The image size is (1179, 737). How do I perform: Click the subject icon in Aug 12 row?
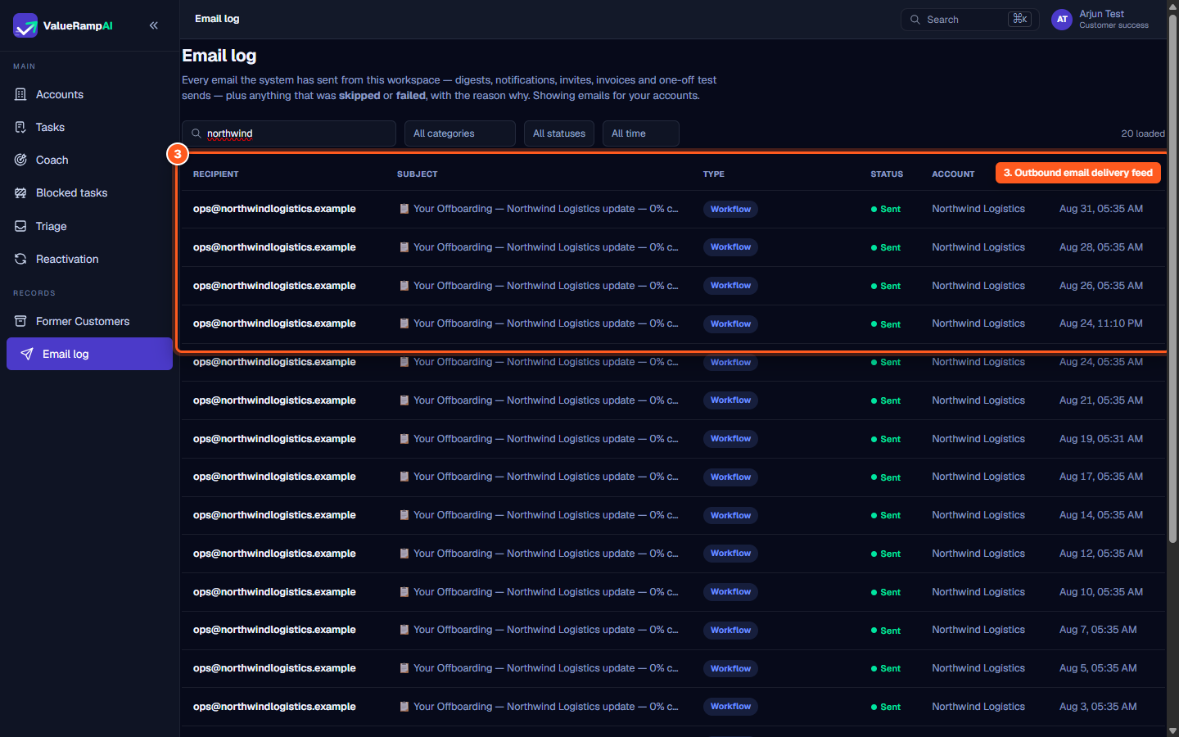coord(404,554)
